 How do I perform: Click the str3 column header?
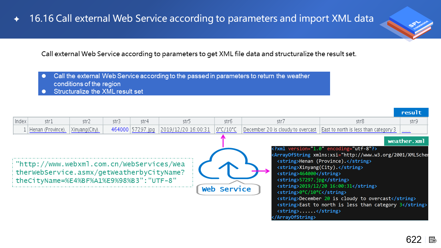[116, 121]
